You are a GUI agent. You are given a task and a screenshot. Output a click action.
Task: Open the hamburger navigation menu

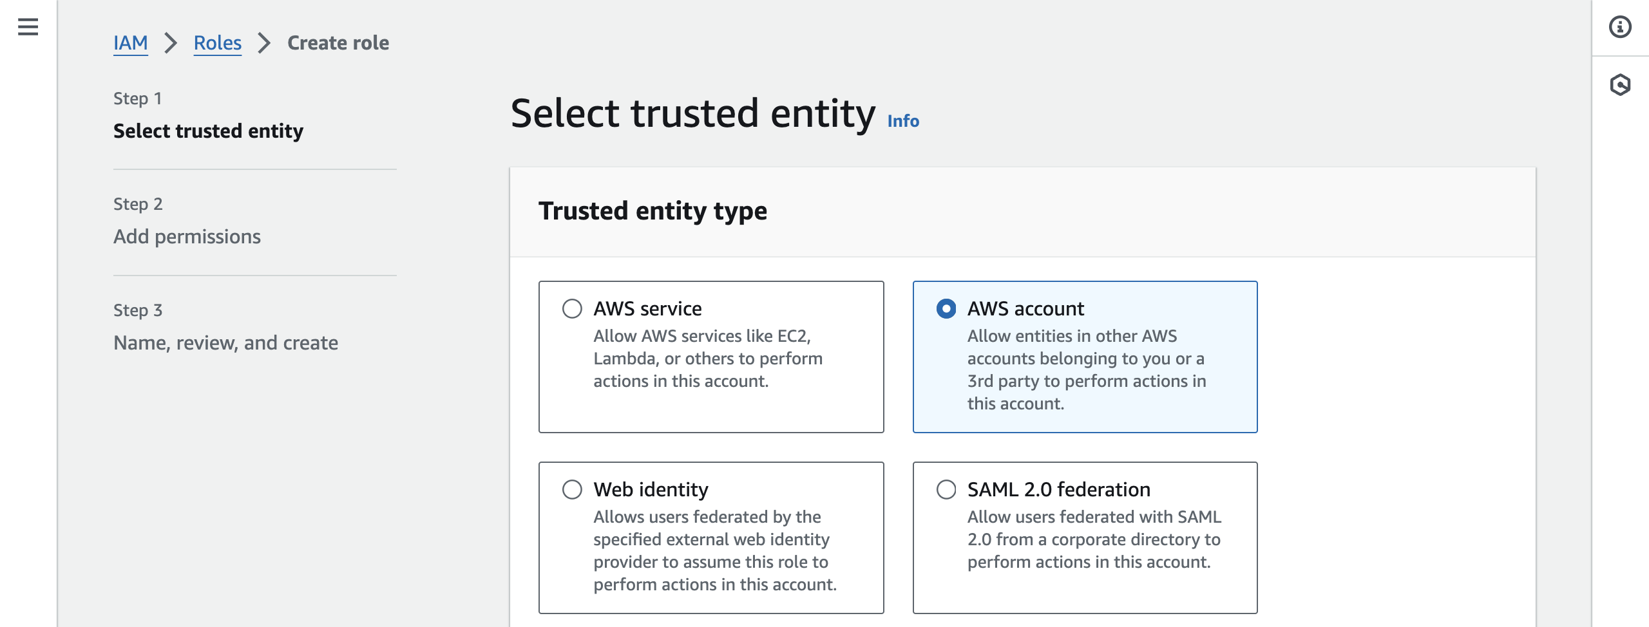pos(28,27)
